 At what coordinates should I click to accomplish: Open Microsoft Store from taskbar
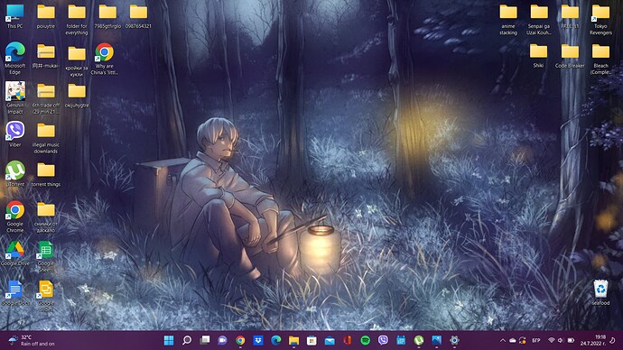click(x=311, y=340)
